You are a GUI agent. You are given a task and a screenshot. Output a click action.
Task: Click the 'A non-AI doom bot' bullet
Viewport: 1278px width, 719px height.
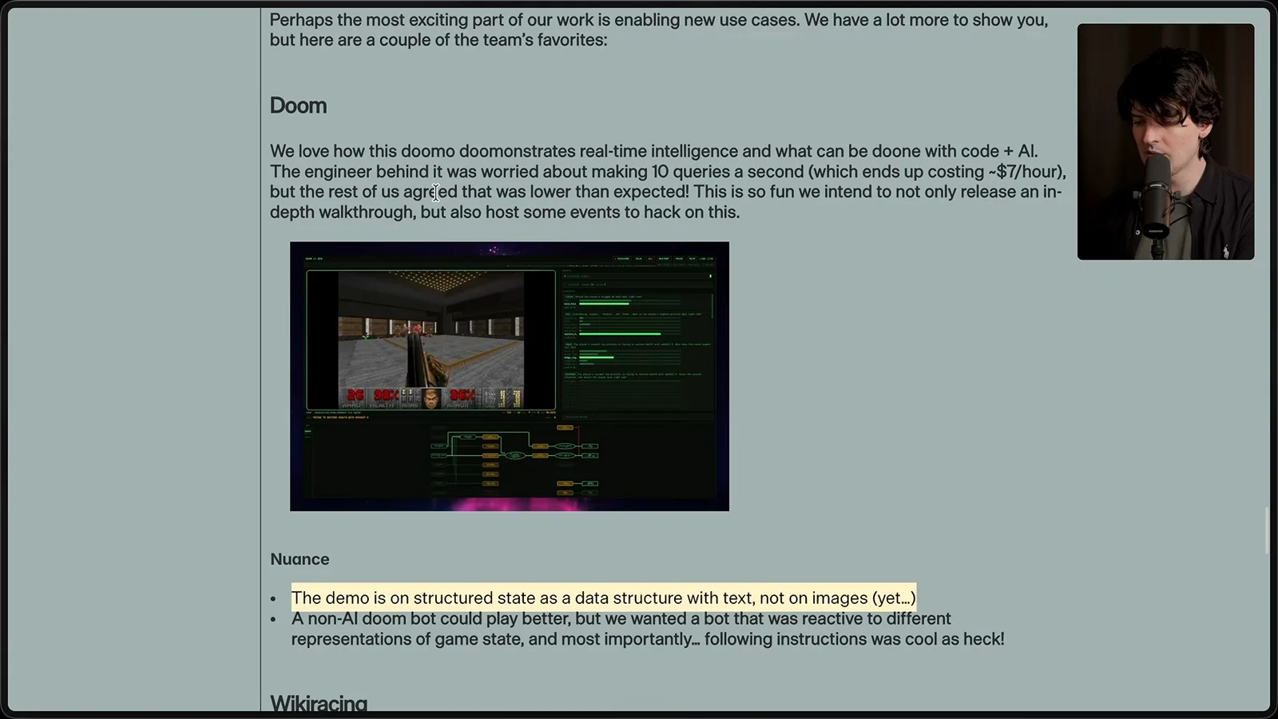(648, 629)
